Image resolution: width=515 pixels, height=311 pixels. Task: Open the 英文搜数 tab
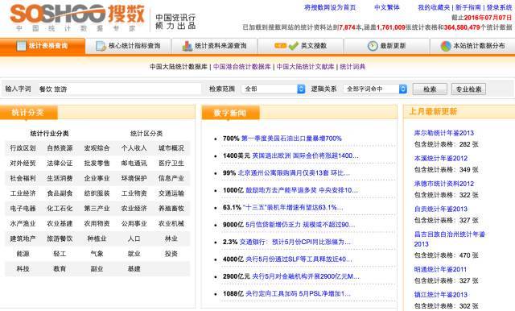(300, 46)
